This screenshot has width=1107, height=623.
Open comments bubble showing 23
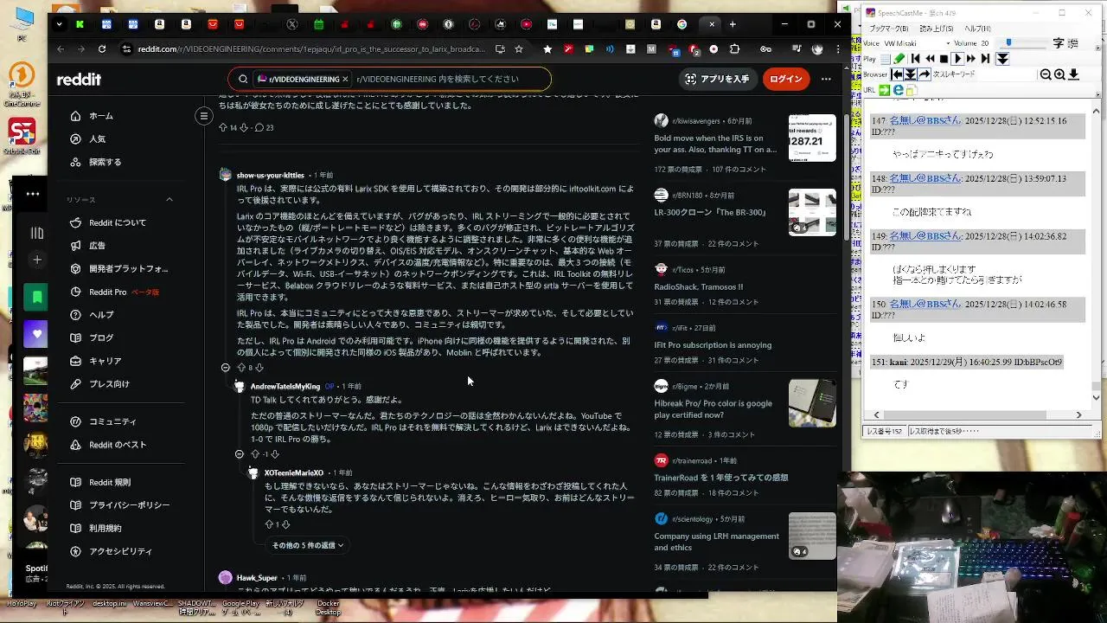tap(264, 127)
